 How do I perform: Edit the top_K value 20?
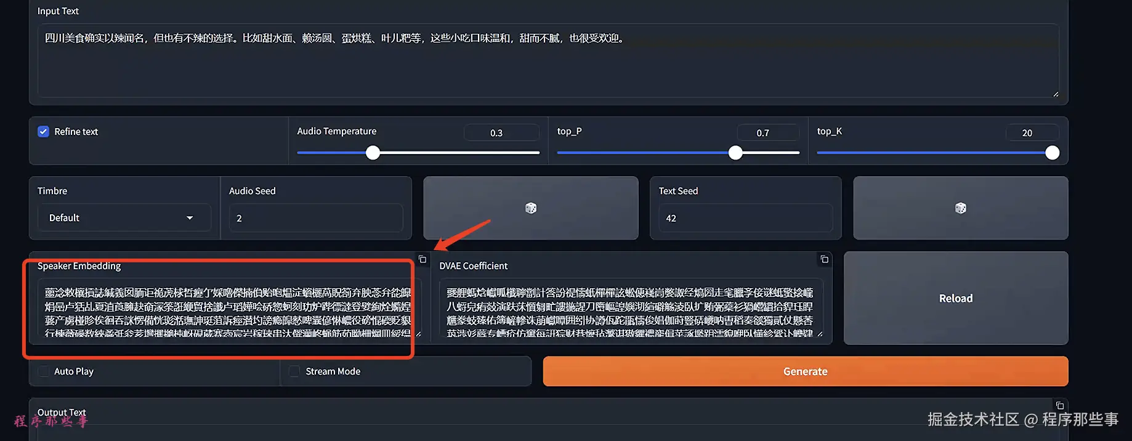pos(1032,132)
